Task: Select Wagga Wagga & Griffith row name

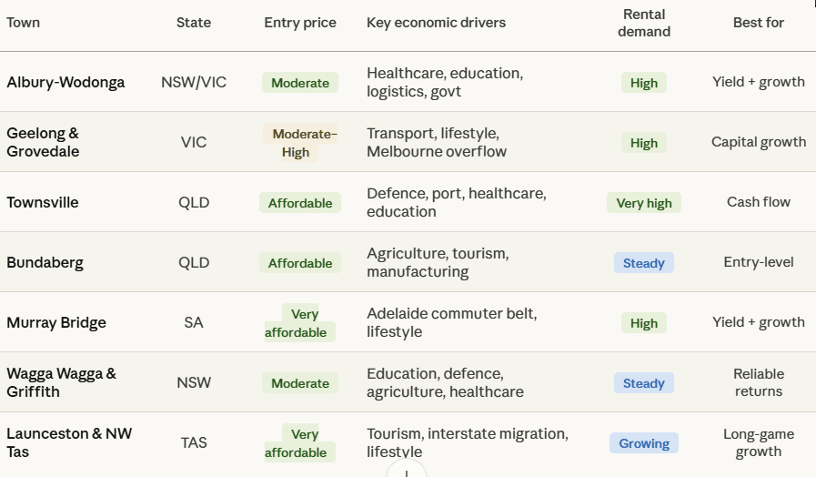Action: (x=61, y=382)
